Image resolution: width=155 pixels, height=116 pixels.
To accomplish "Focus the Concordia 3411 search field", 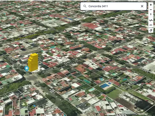I will tap(113, 6).
